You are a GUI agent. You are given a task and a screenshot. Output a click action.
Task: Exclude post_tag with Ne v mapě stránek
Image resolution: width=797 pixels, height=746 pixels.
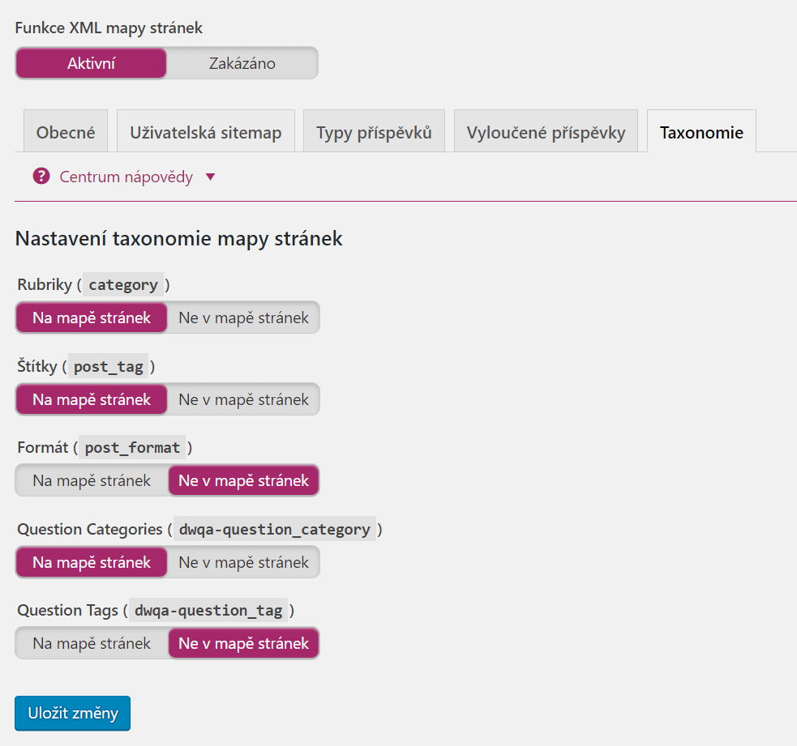pos(243,399)
